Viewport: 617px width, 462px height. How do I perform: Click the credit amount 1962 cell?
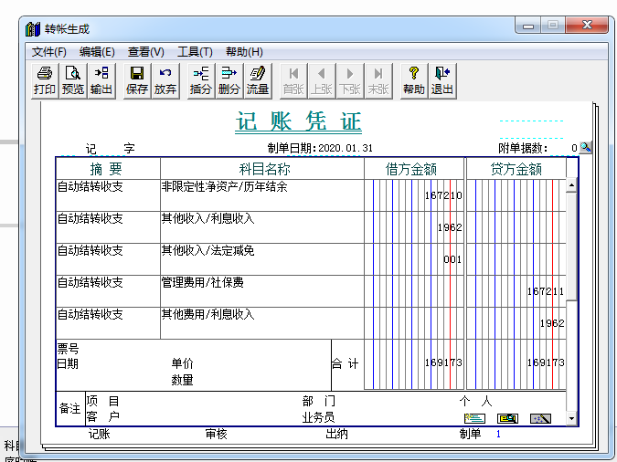pyautogui.click(x=516, y=323)
